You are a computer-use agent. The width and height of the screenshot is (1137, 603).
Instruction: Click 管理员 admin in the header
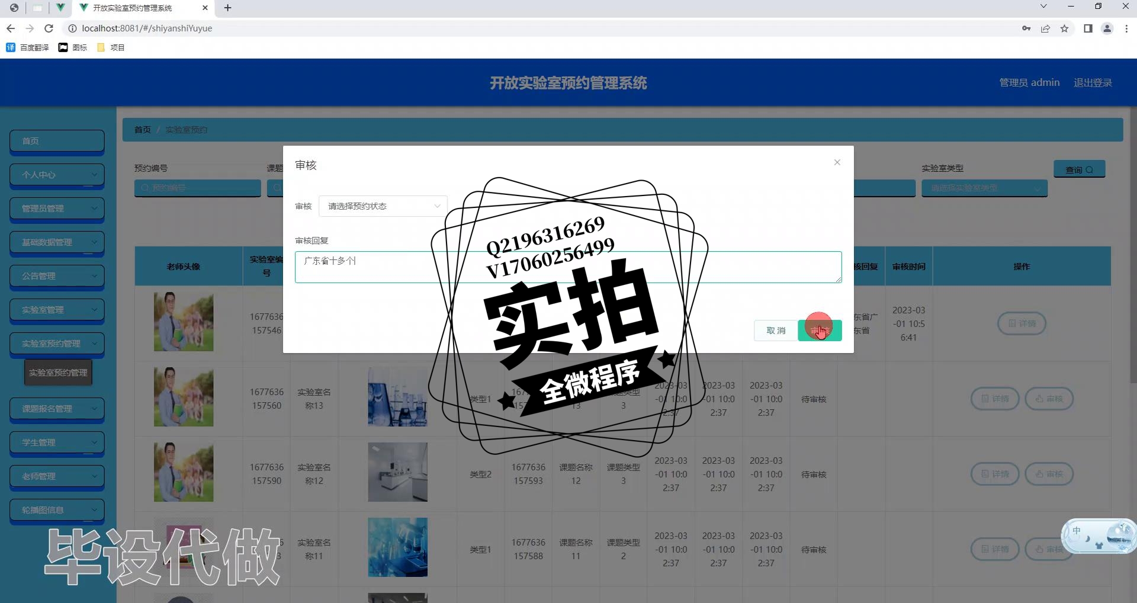[1029, 83]
